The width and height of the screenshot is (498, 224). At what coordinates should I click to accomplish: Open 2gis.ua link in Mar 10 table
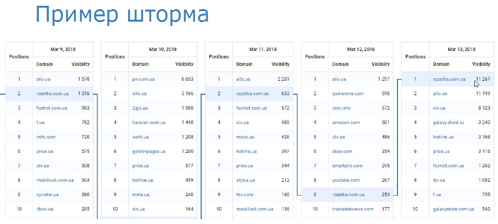pos(140,108)
